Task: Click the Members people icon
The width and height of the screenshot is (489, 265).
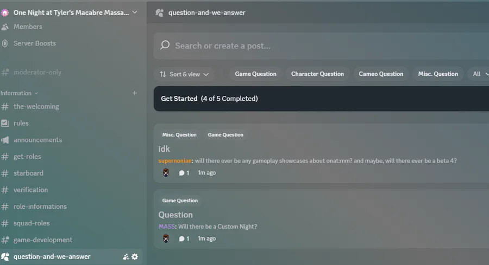Action: pyautogui.click(x=5, y=27)
